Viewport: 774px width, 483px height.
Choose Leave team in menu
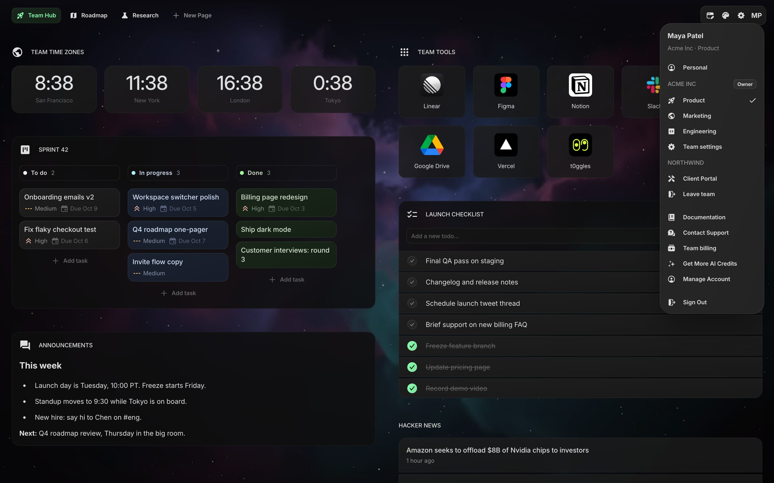[x=712, y=194]
